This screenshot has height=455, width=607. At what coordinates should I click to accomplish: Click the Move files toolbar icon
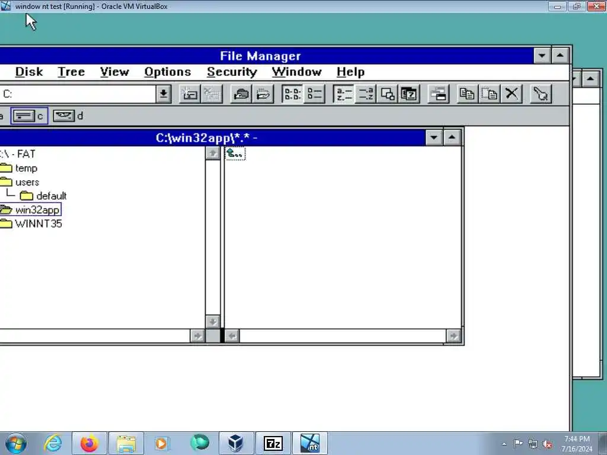(489, 94)
